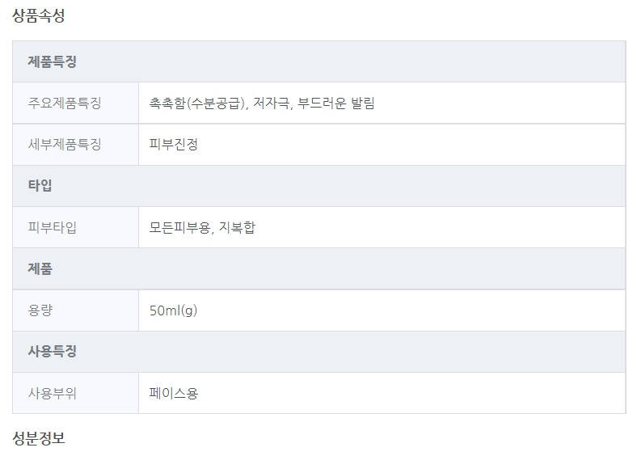Click the 촉촉함(수분공급) text value

[197, 103]
